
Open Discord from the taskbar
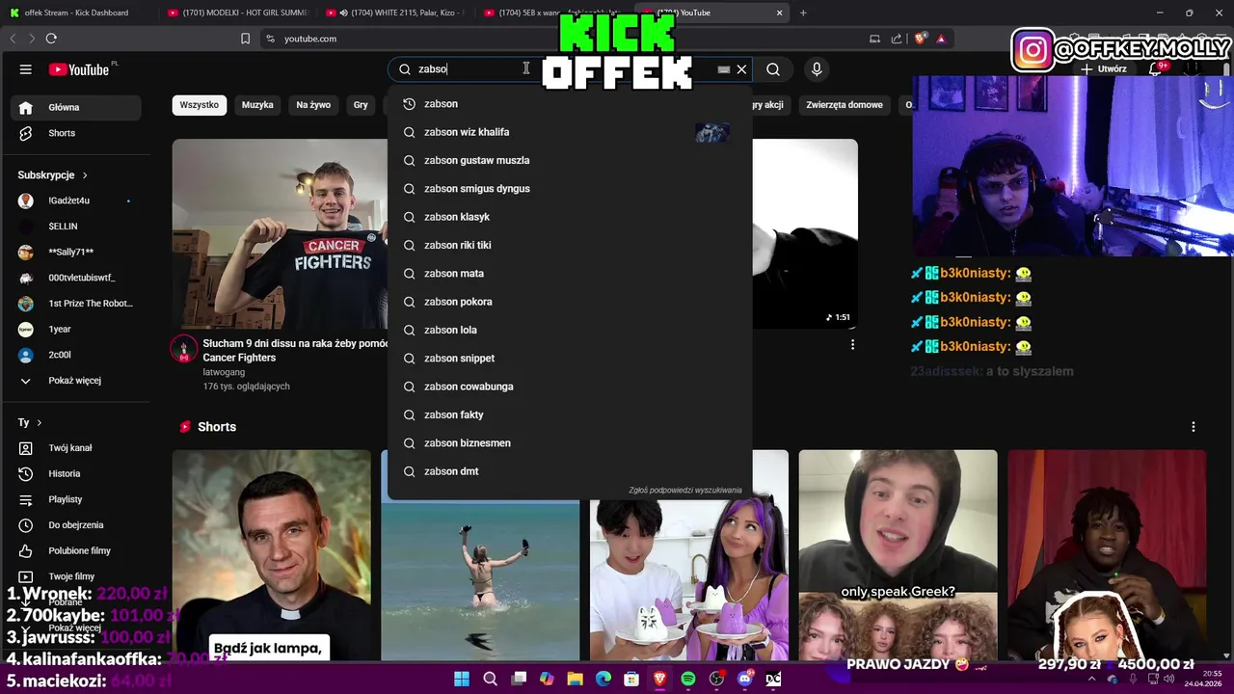tap(744, 679)
